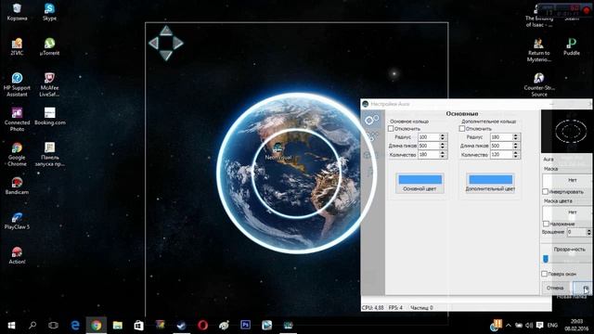The width and height of the screenshot is (594, 334).
Task: Click the down arrow of the position widget
Action: (x=166, y=56)
